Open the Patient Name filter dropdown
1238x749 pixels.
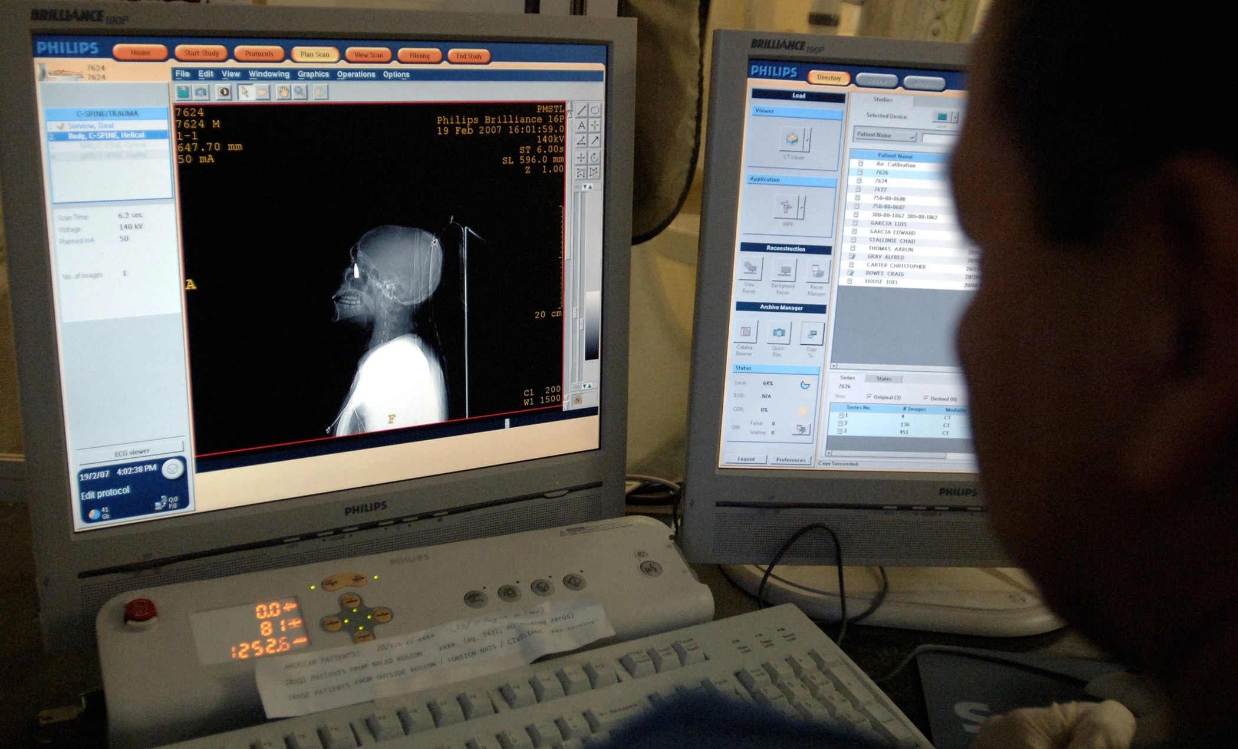pos(885,135)
